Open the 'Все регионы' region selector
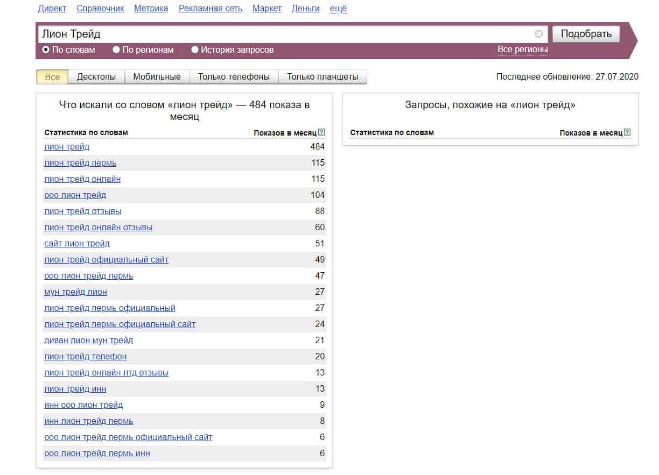This screenshot has height=475, width=659. coord(522,49)
